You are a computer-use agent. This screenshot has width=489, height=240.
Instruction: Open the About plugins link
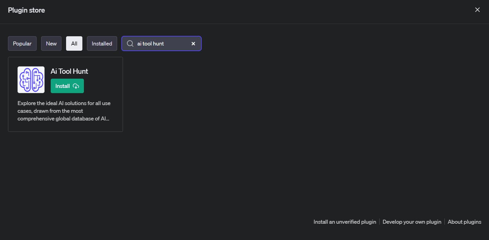(464, 222)
